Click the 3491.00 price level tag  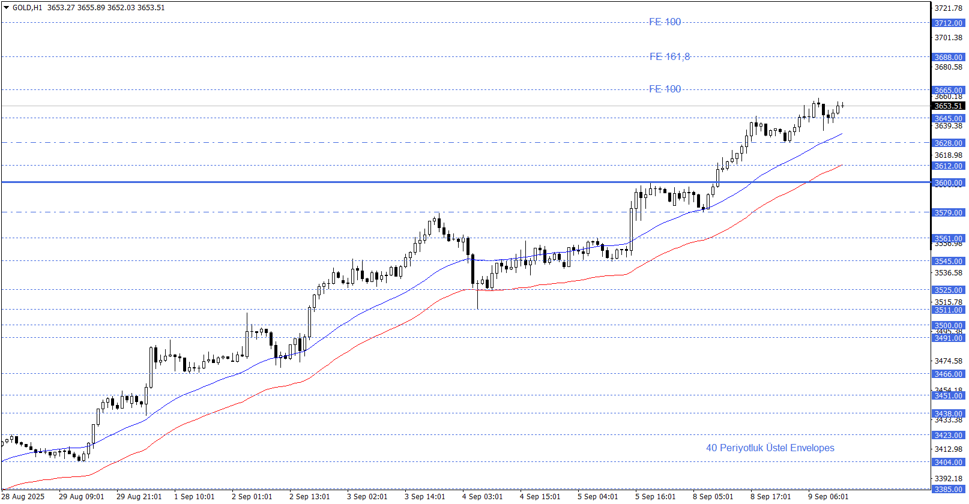pos(949,338)
